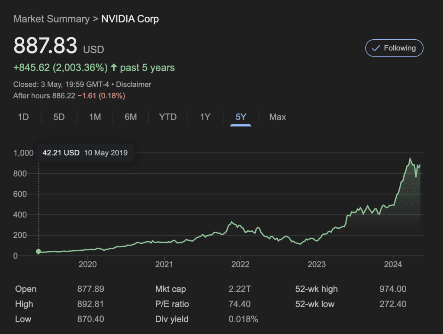Switch to the 1D chart view

pyautogui.click(x=24, y=117)
